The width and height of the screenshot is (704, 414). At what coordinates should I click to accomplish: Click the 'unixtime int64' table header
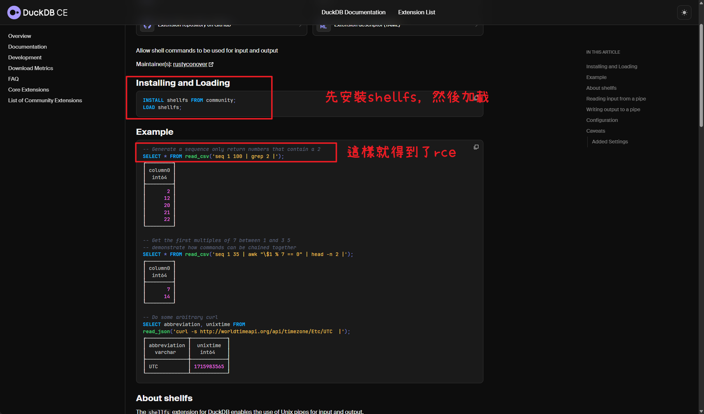[x=209, y=349]
